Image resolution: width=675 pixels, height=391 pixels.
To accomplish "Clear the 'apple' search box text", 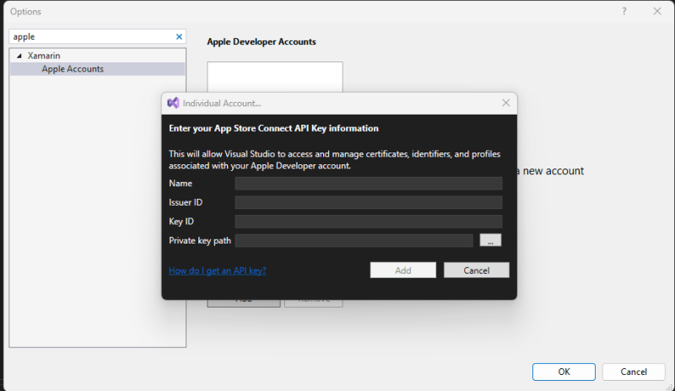I will 179,37.
